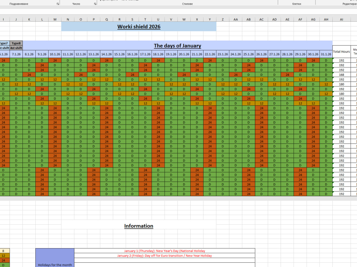Open the Подравняване dialog launcher icon
The image size is (357, 267).
57,4
